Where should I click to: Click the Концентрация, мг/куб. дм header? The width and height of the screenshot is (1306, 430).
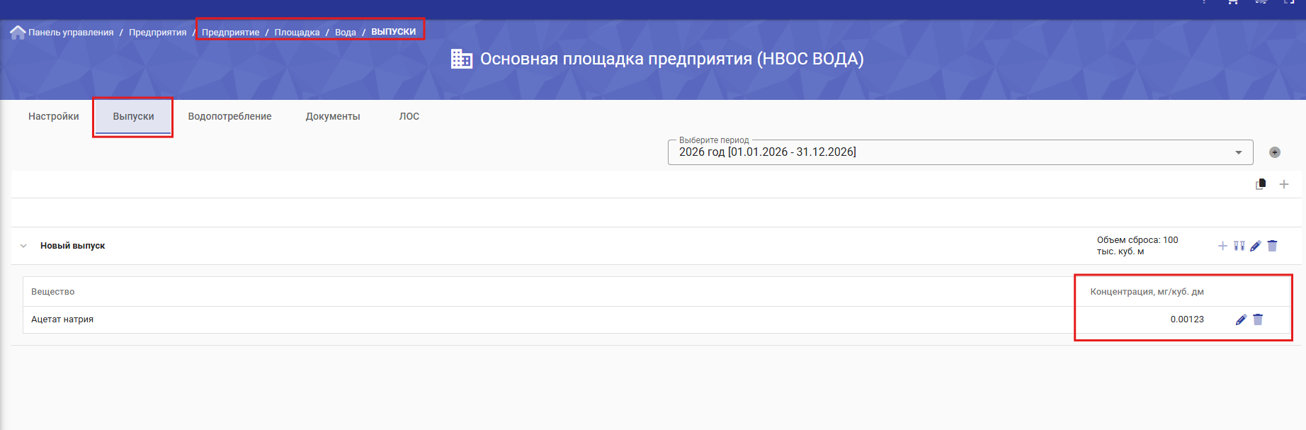(1147, 292)
